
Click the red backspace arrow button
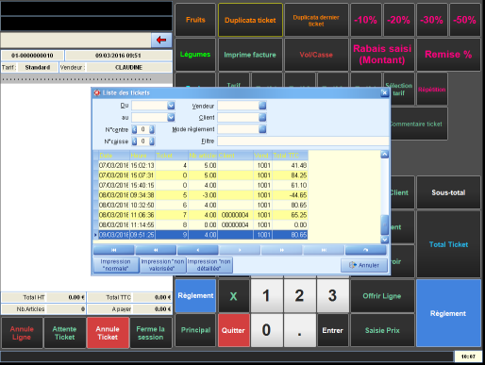[161, 40]
